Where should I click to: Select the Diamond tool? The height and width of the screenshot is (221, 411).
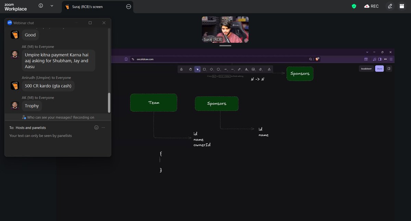click(212, 69)
